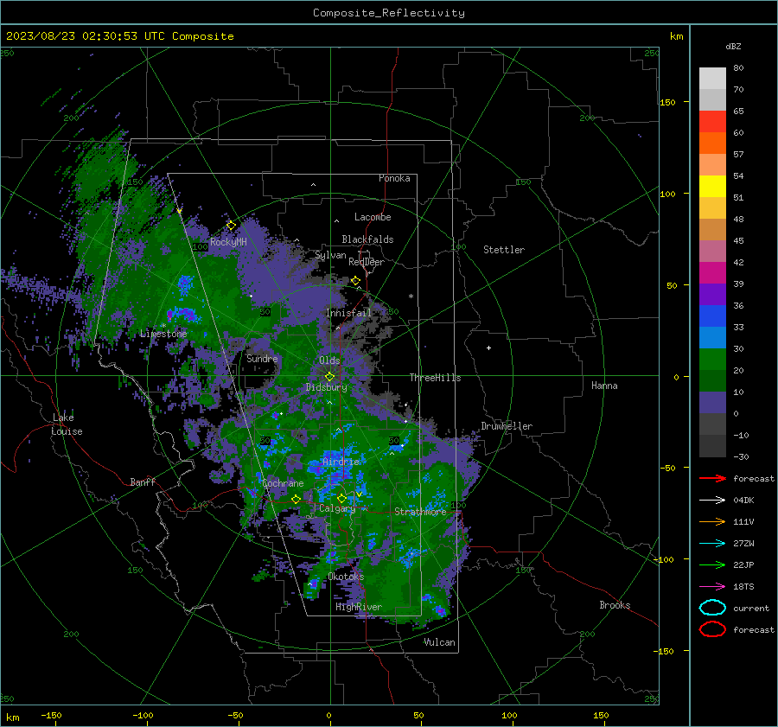The image size is (778, 727).
Task: Click the red forecast arrow legend icon
Action: click(x=712, y=478)
